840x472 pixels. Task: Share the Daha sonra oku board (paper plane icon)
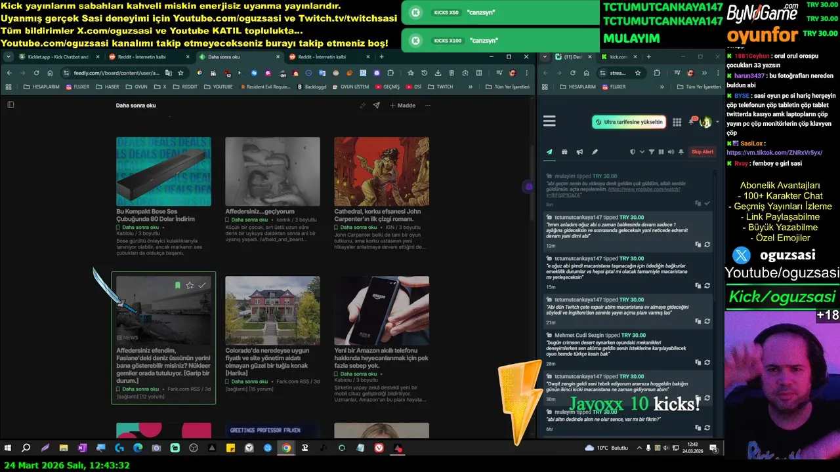pos(376,105)
